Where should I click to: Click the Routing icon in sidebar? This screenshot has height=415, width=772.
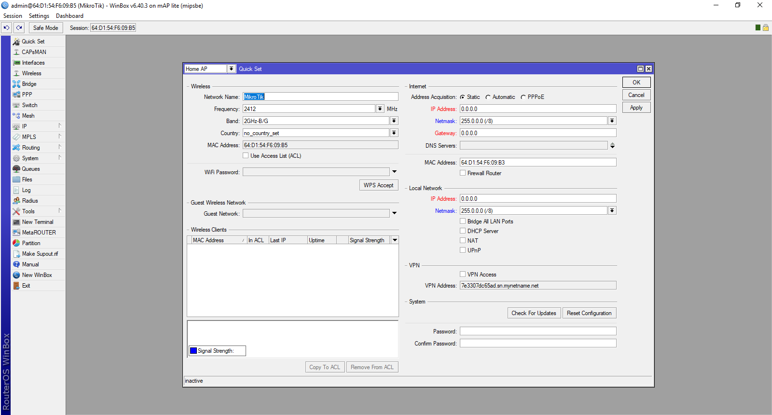(16, 148)
